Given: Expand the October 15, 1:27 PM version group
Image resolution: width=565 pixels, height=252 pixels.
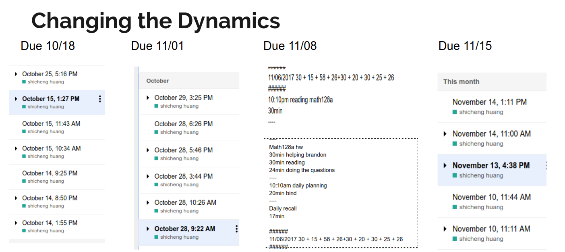Looking at the screenshot, I should point(16,99).
